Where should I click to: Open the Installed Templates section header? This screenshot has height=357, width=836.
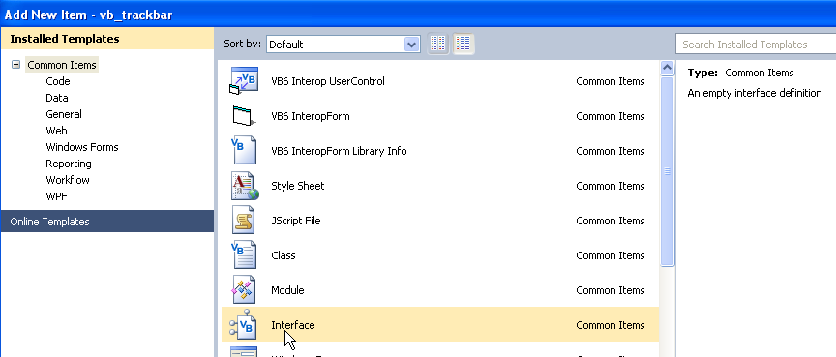pyautogui.click(x=107, y=39)
